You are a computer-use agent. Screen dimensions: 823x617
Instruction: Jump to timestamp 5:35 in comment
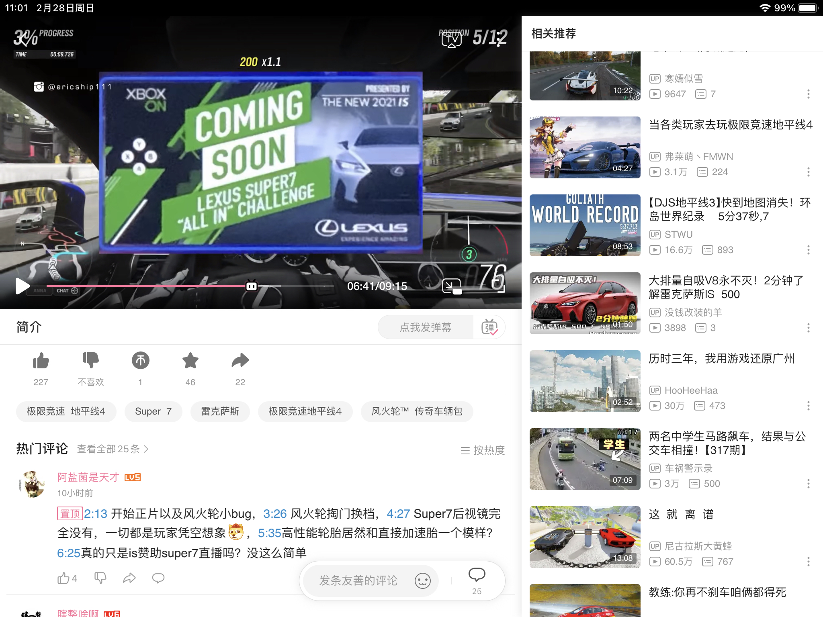pos(269,533)
